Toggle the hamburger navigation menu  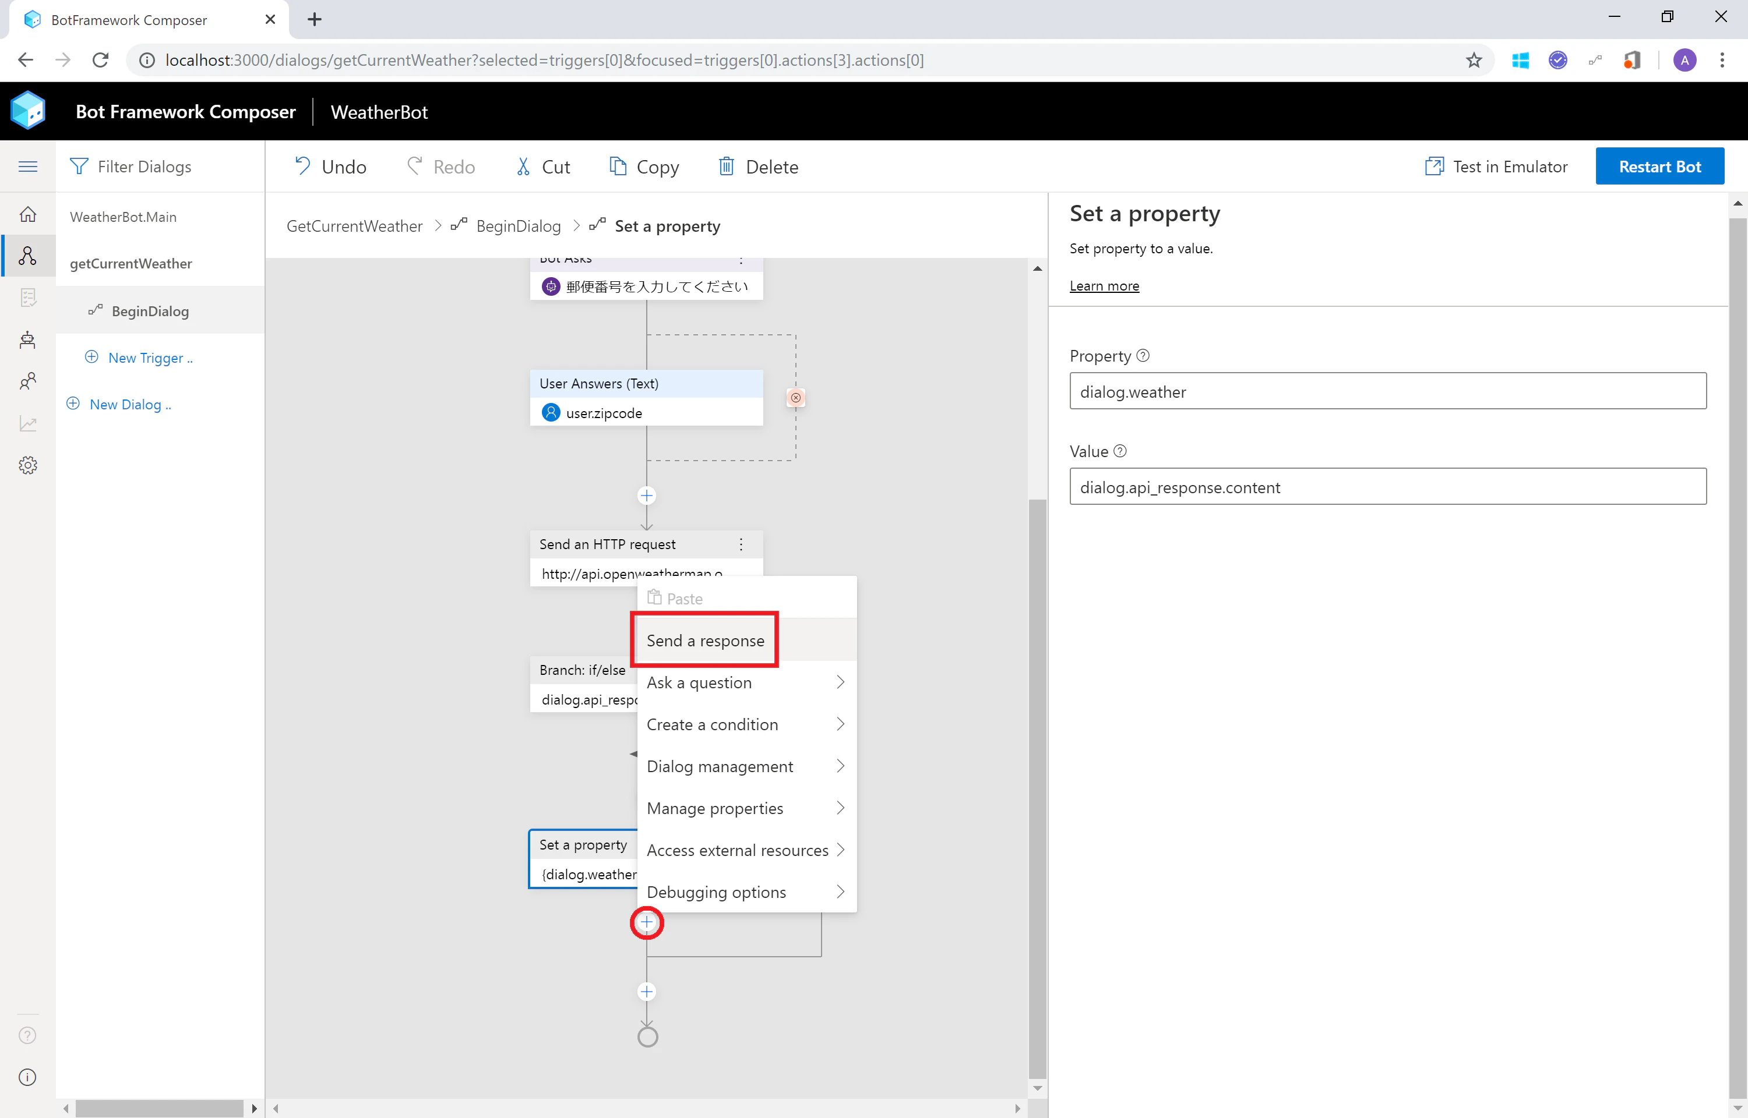pos(27,167)
